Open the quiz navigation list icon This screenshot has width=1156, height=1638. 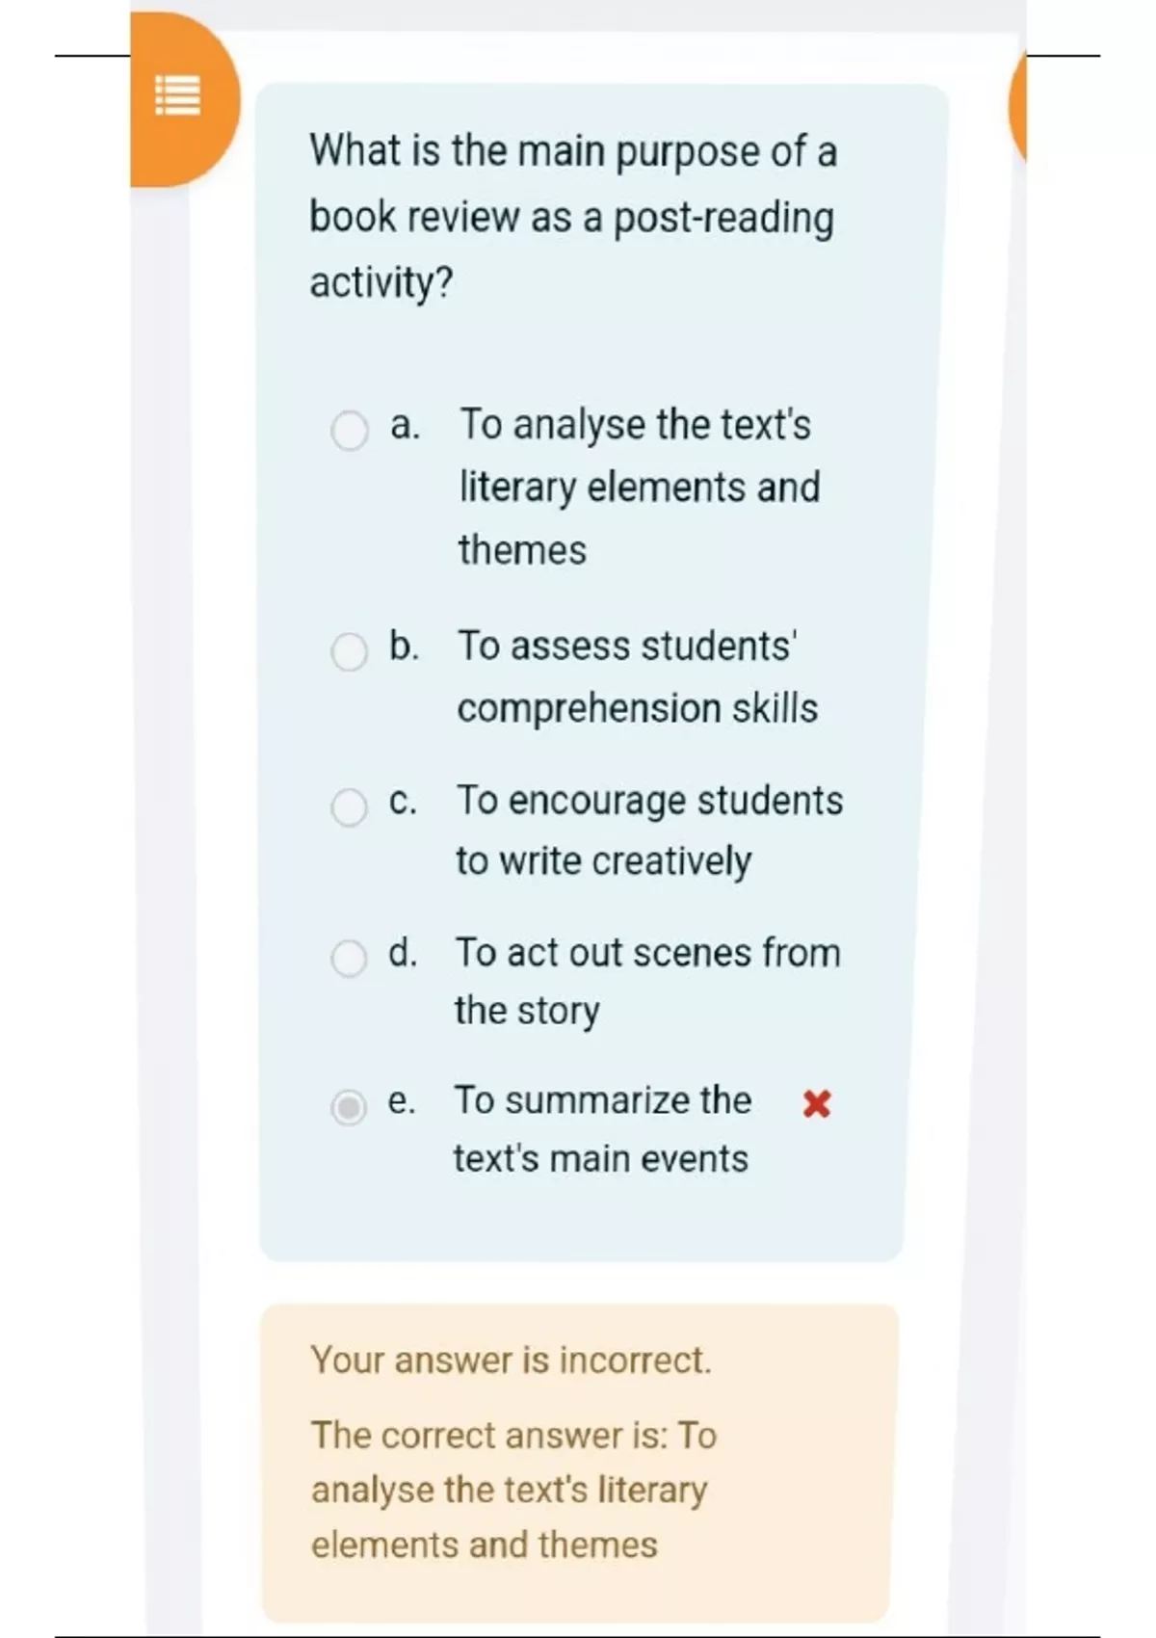[178, 95]
